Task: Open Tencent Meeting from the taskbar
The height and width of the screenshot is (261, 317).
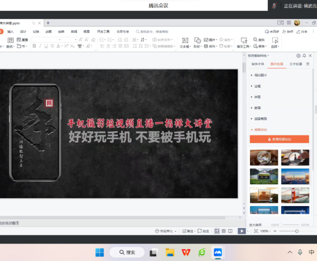Action: click(x=218, y=252)
